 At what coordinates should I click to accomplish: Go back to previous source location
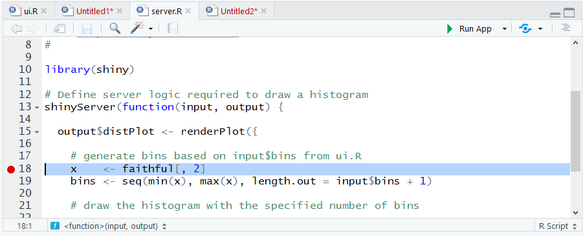coord(16,28)
